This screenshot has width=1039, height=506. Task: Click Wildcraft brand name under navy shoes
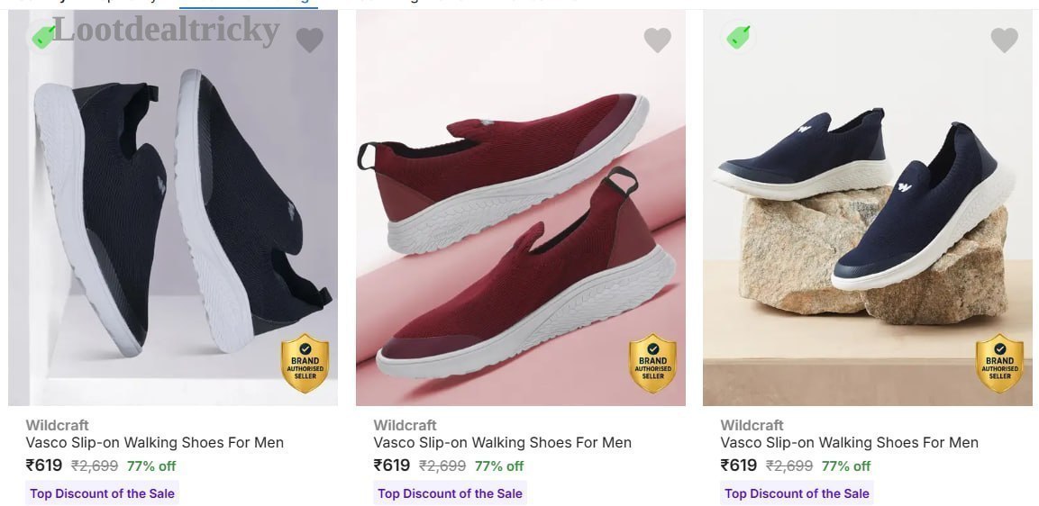(x=752, y=425)
